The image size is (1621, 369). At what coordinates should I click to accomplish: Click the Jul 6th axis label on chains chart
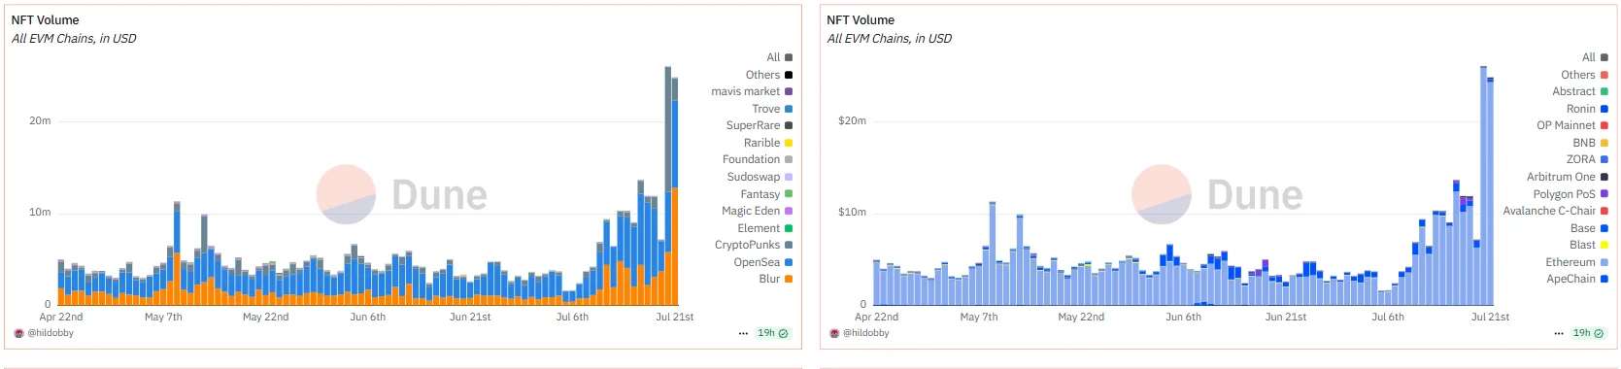(x=1388, y=317)
